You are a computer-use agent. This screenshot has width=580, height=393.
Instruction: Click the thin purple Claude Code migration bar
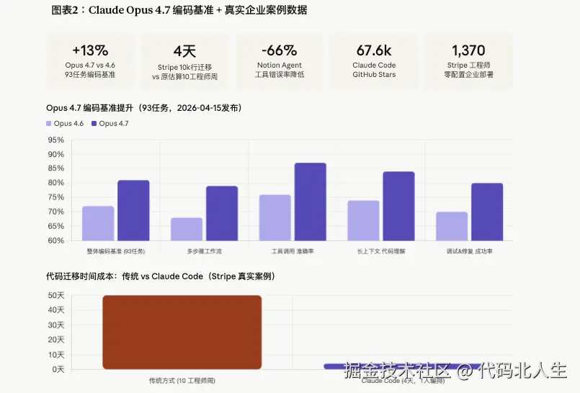403,366
